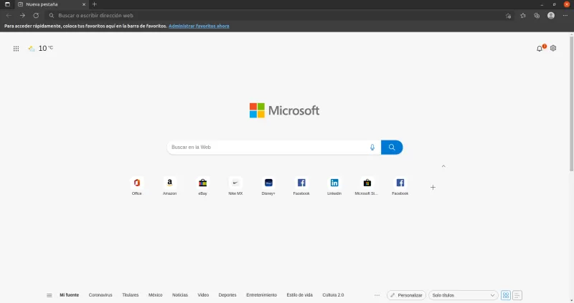Open a new tab with plus button
This screenshot has width=574, height=303.
pyautogui.click(x=95, y=4)
